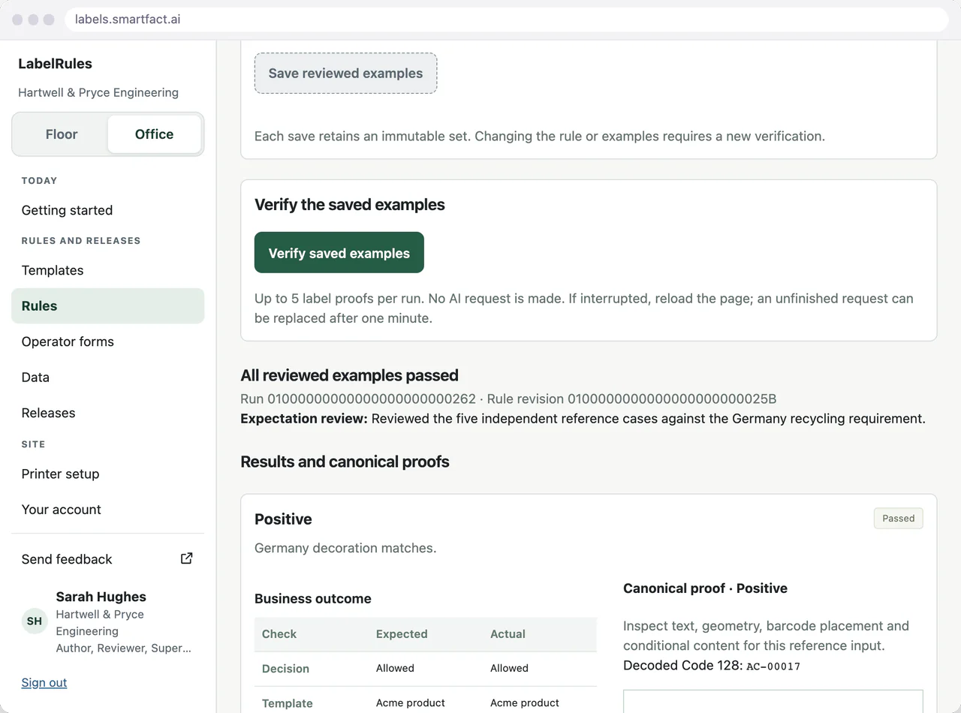961x713 pixels.
Task: Click the Expectation review label
Action: coord(304,419)
